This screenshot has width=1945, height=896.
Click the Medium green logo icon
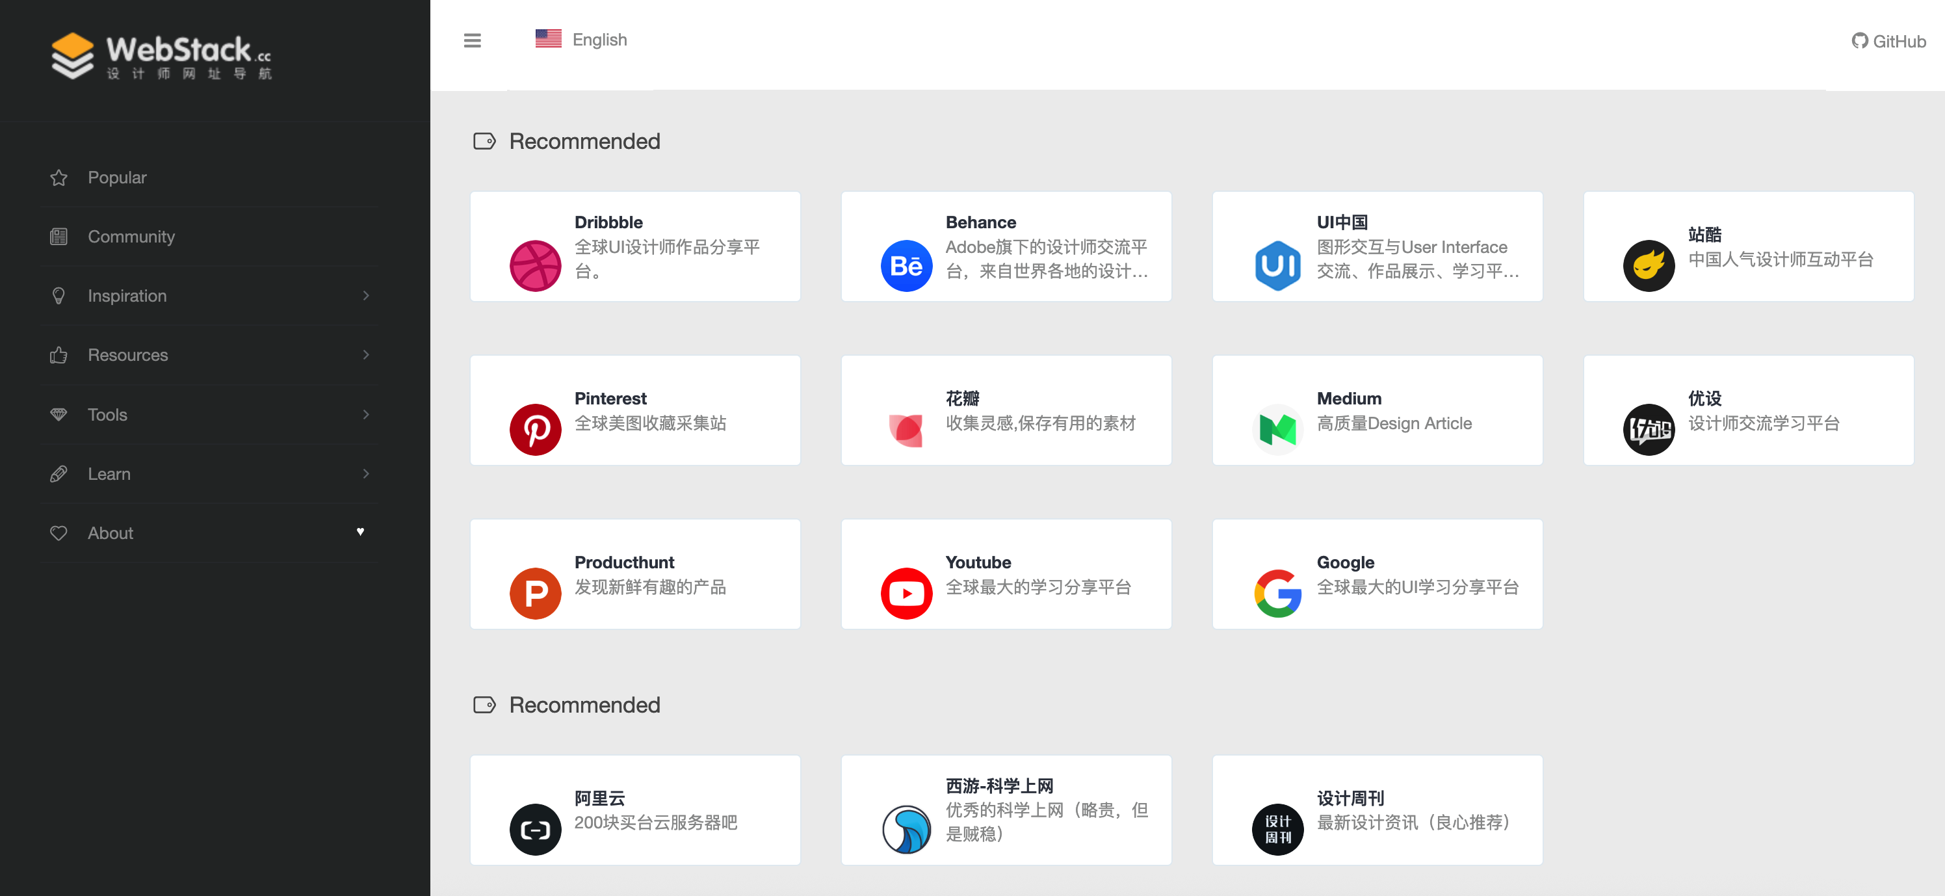1277,429
